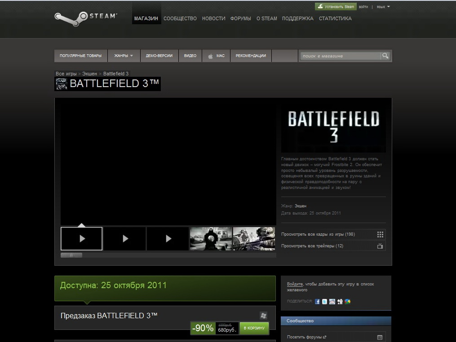This screenshot has width=456, height=342.
Task: Click the Экшен breadcrumb link
Action: 89,74
